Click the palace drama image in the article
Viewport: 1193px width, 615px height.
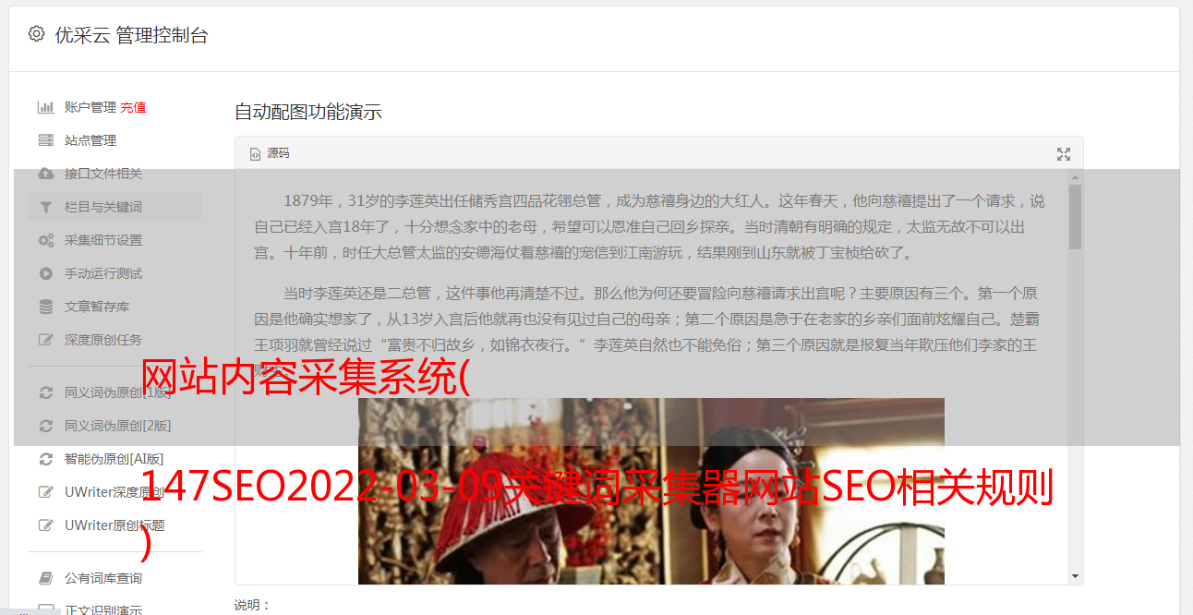[651, 491]
